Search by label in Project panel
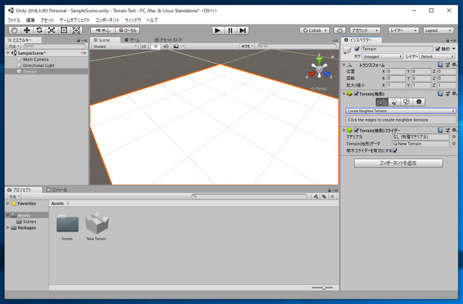463x304 pixels. point(324,197)
